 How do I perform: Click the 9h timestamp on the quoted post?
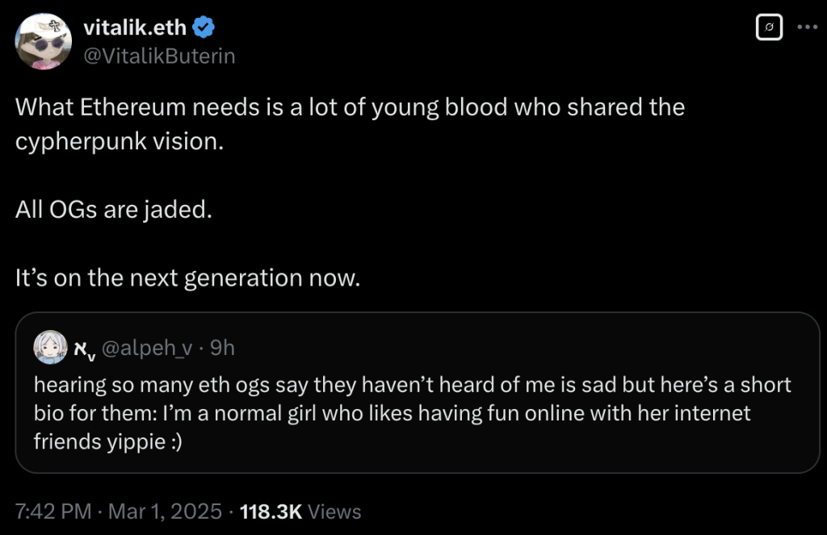pyautogui.click(x=221, y=348)
